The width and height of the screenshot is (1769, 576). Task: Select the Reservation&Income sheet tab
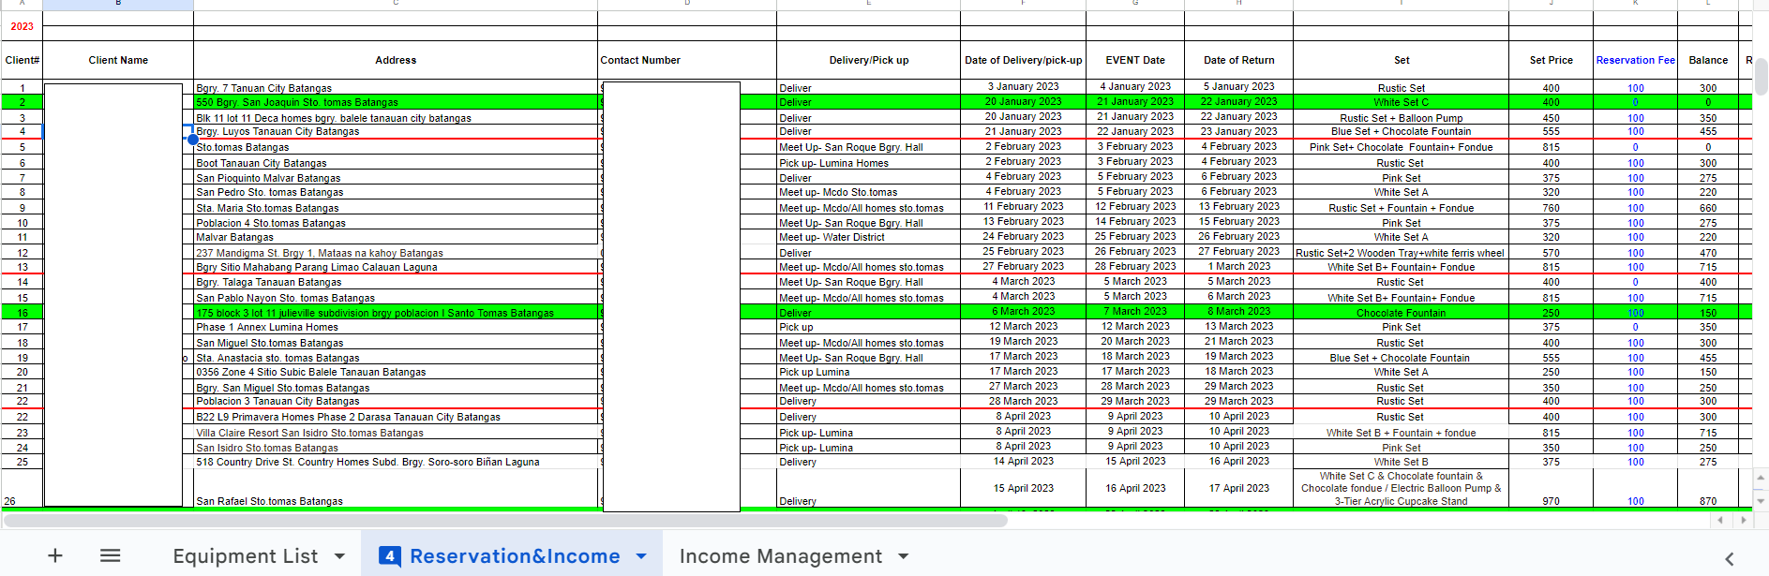tap(515, 556)
